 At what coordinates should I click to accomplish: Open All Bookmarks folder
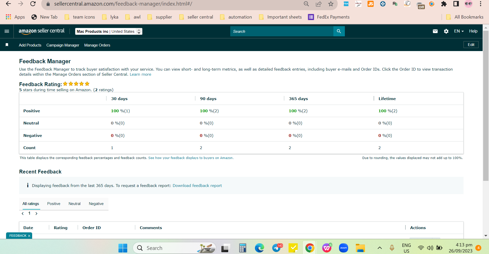pos(465,17)
